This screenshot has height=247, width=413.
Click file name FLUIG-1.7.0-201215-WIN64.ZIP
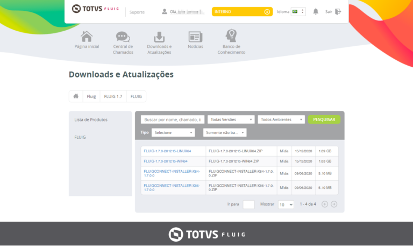(233, 161)
